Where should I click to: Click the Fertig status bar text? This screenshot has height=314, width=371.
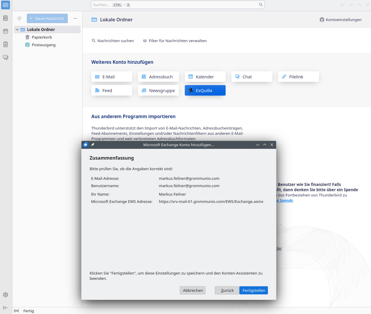point(29,311)
